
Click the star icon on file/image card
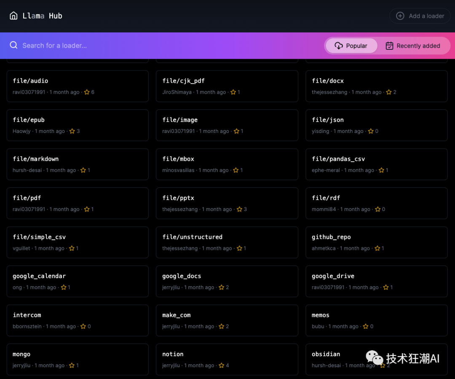pos(236,131)
